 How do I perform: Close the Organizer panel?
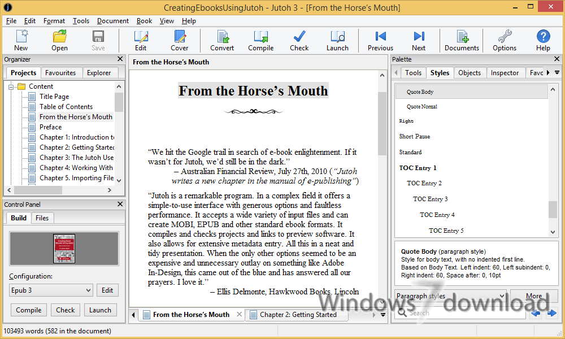120,59
